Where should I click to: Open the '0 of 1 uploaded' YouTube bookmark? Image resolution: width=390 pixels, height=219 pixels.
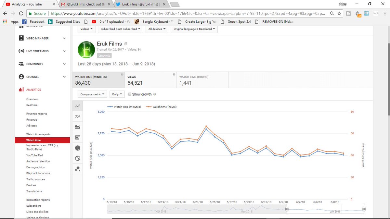pyautogui.click(x=111, y=22)
